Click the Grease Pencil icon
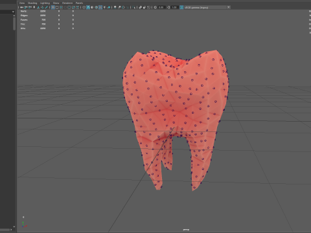The height and width of the screenshot is (233, 311). [x=47, y=7]
